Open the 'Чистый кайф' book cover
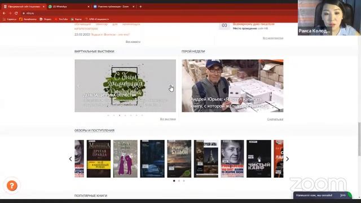 click(259, 158)
